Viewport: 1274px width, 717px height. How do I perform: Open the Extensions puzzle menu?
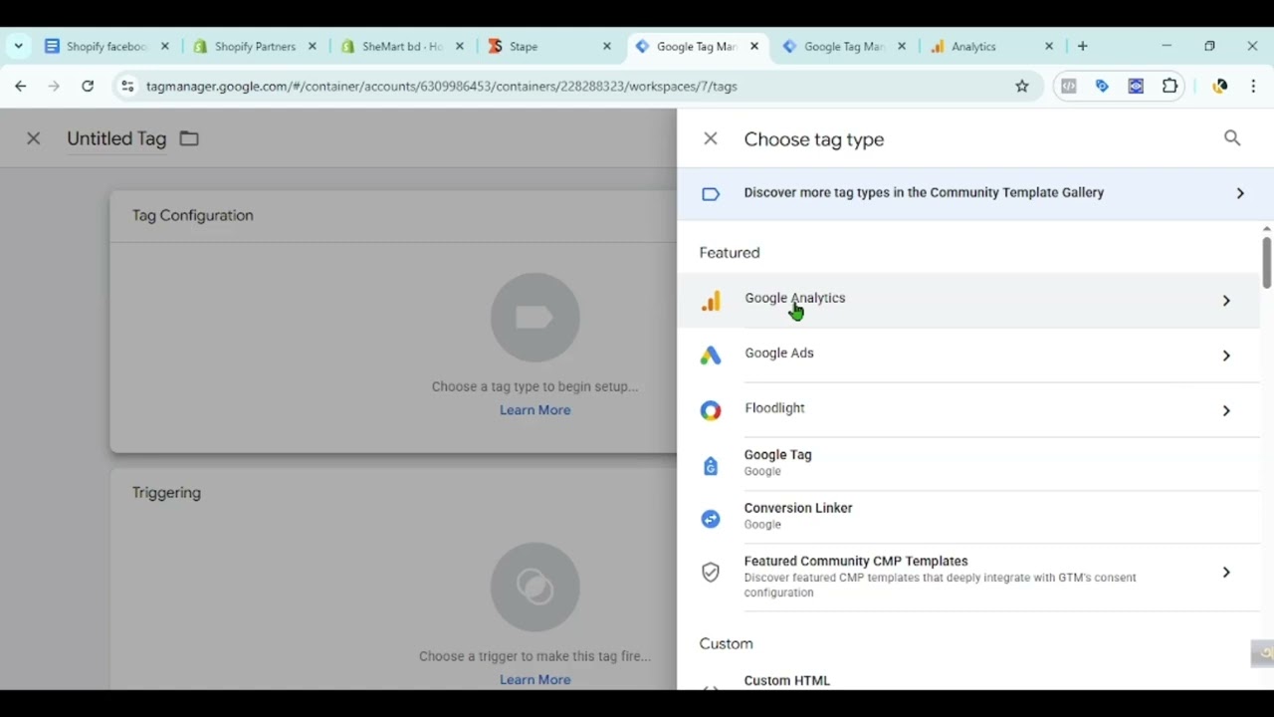click(x=1169, y=87)
